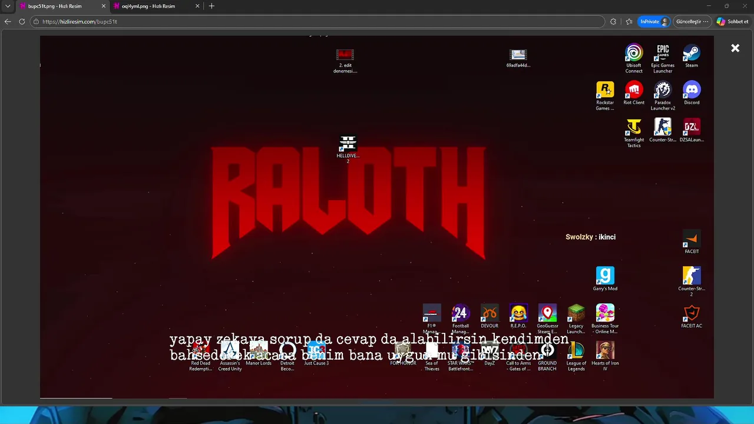Open the browser extensions icon

(x=613, y=22)
